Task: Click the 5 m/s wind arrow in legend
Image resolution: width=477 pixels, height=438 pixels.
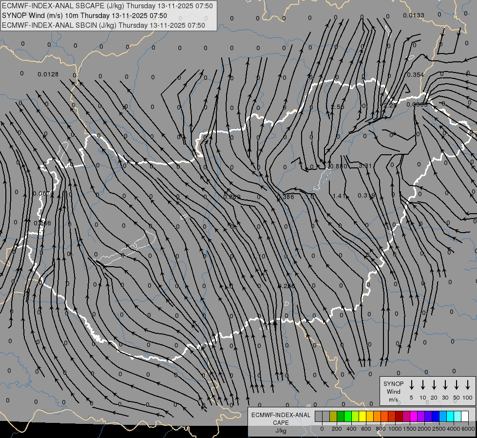Action: (x=411, y=385)
